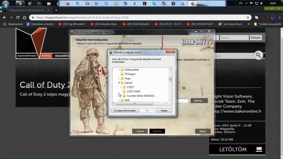This screenshot has height=159, width=283.
Task: Expand the Felhasználók folder
Action: click(119, 70)
